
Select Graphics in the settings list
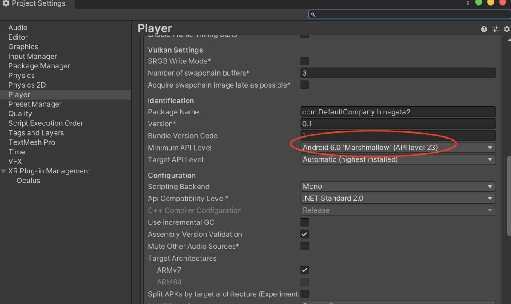[23, 47]
